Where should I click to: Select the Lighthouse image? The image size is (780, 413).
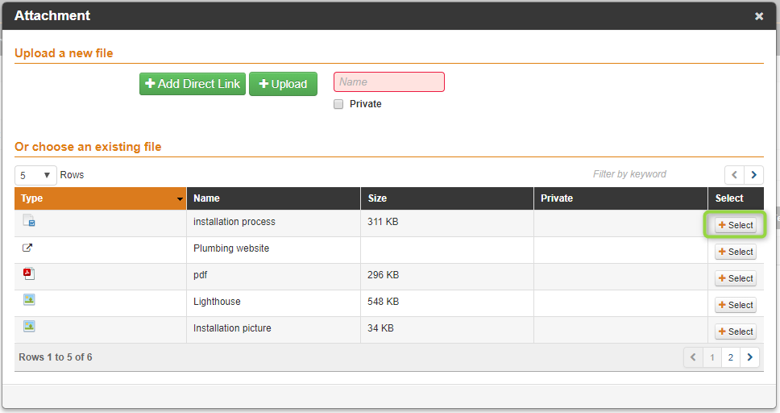pyautogui.click(x=736, y=305)
